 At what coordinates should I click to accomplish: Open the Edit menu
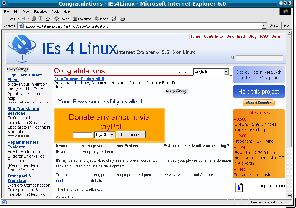[x=16, y=12]
